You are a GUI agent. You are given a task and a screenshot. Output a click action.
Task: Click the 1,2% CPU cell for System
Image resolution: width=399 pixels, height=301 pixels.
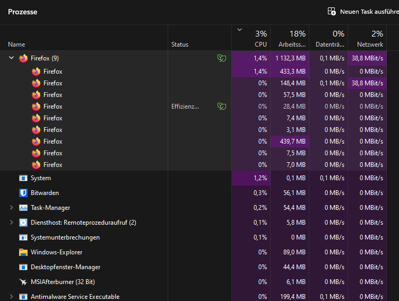pos(251,178)
